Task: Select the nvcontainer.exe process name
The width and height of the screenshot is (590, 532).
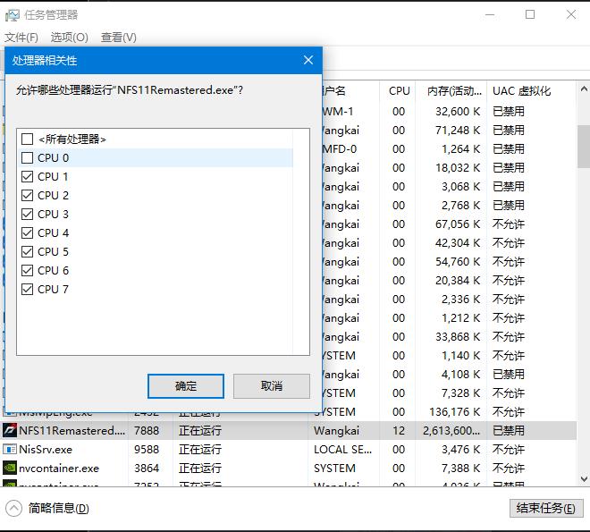Action: click(59, 468)
